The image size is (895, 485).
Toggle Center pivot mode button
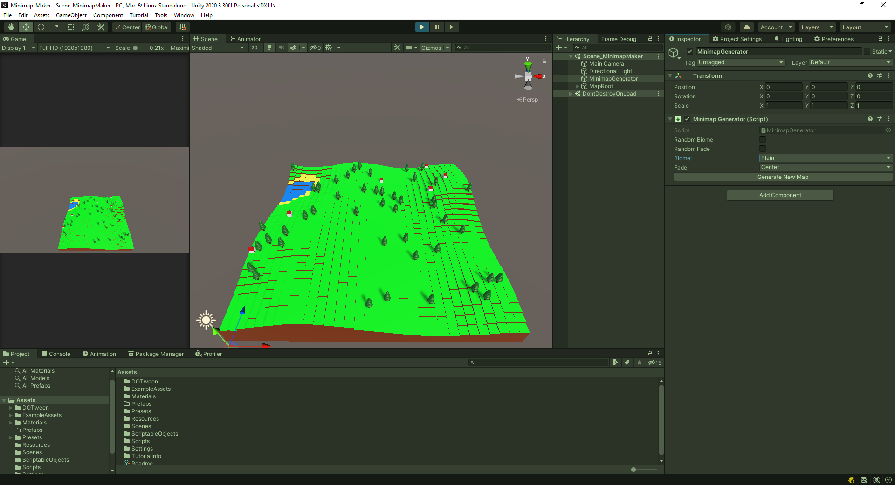[127, 27]
